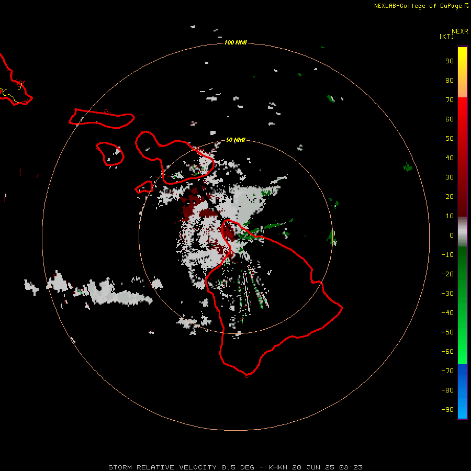This screenshot has height=471, width=471.
Task: Click the 90 value on velocity scale
Action: [450, 61]
